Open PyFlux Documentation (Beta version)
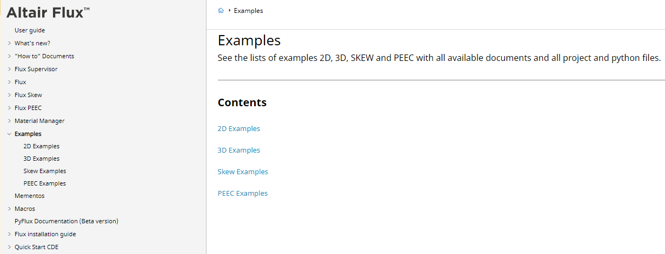 tap(66, 221)
